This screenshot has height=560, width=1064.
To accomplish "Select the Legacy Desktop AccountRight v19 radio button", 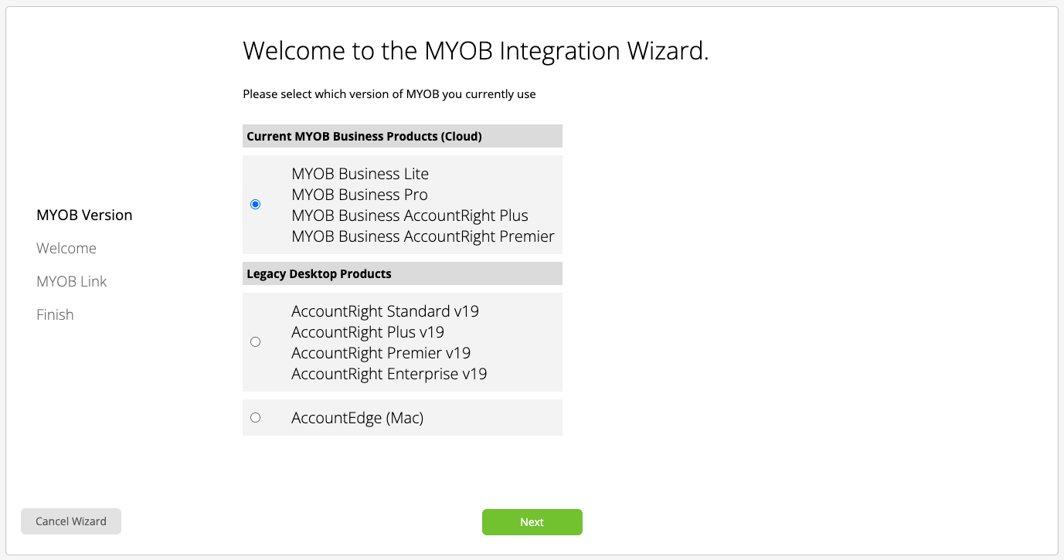I will 255,341.
